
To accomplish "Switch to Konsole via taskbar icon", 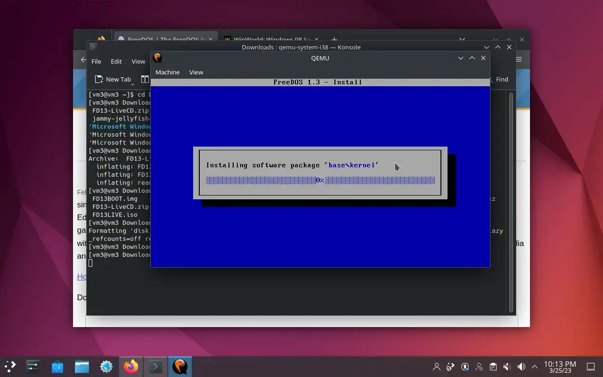I will [155, 366].
